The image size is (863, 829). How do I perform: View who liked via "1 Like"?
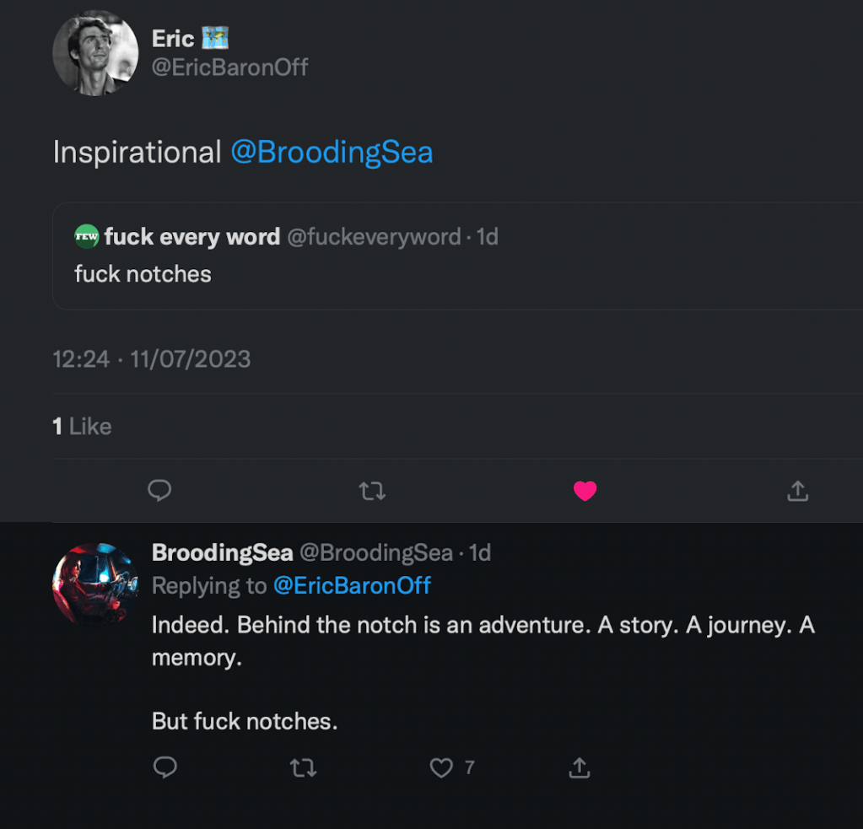coord(82,427)
